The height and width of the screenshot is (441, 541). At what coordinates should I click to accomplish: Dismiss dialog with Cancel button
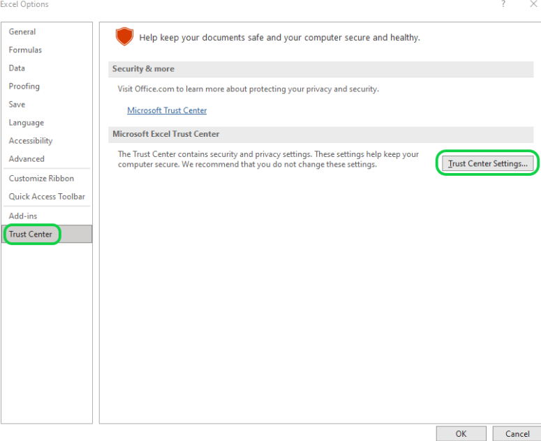517,434
